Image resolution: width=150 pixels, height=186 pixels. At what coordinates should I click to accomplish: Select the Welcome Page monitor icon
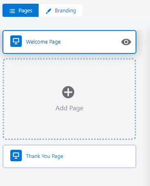[16, 41]
